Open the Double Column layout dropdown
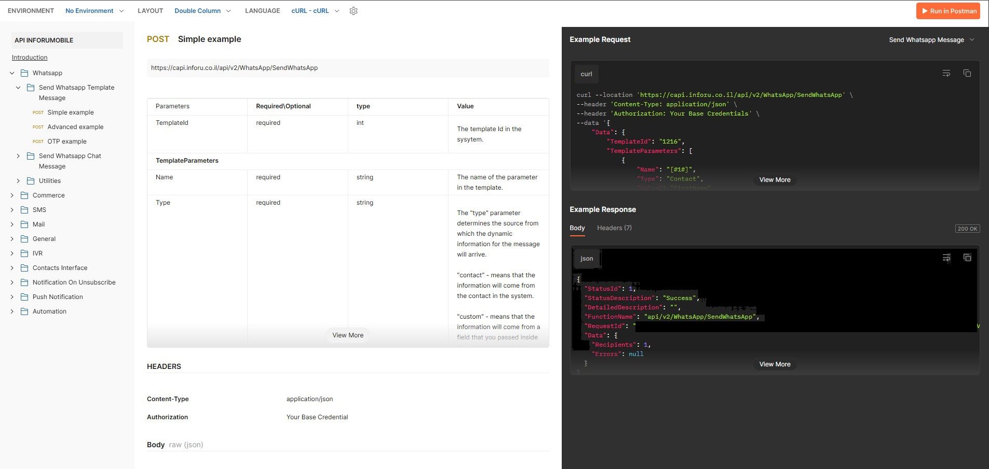This screenshot has width=989, height=469. coord(202,11)
